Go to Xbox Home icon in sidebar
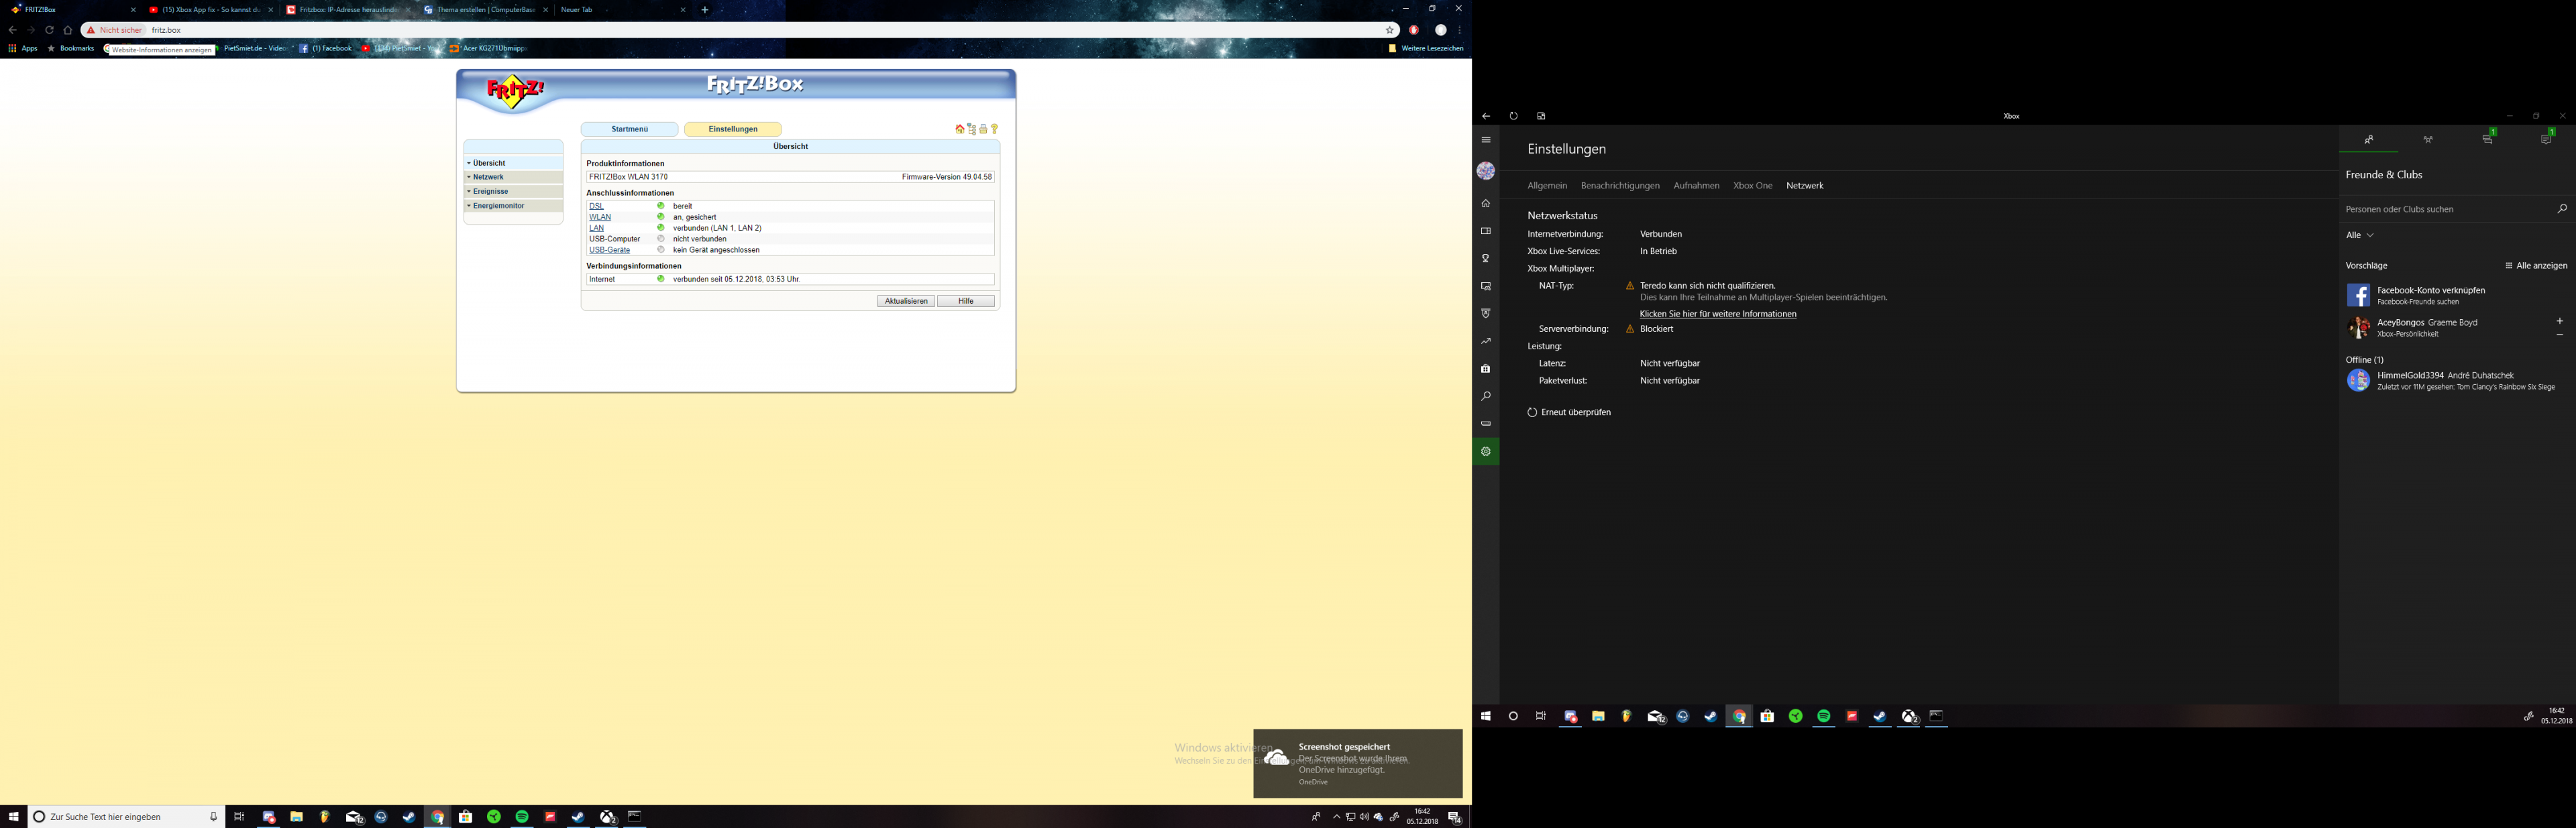 pyautogui.click(x=1486, y=204)
